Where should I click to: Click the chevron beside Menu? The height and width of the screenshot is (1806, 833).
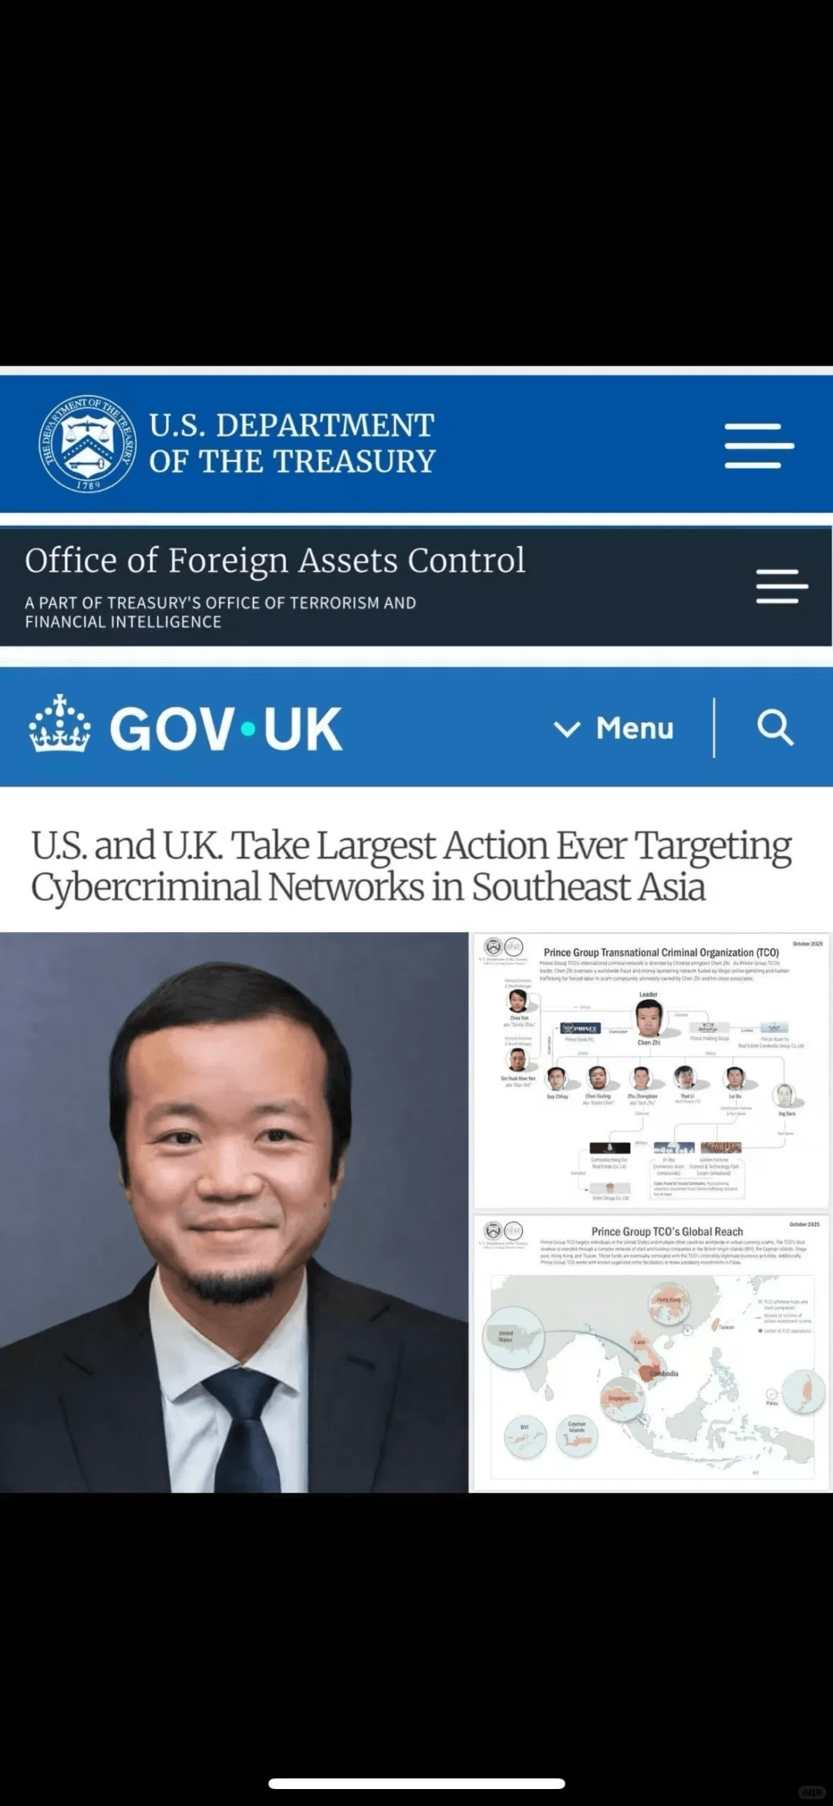point(567,729)
